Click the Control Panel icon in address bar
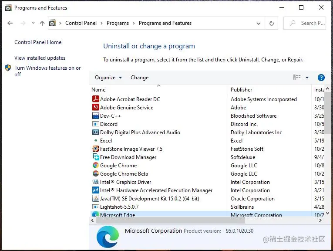The image size is (333, 251). tap(52, 23)
